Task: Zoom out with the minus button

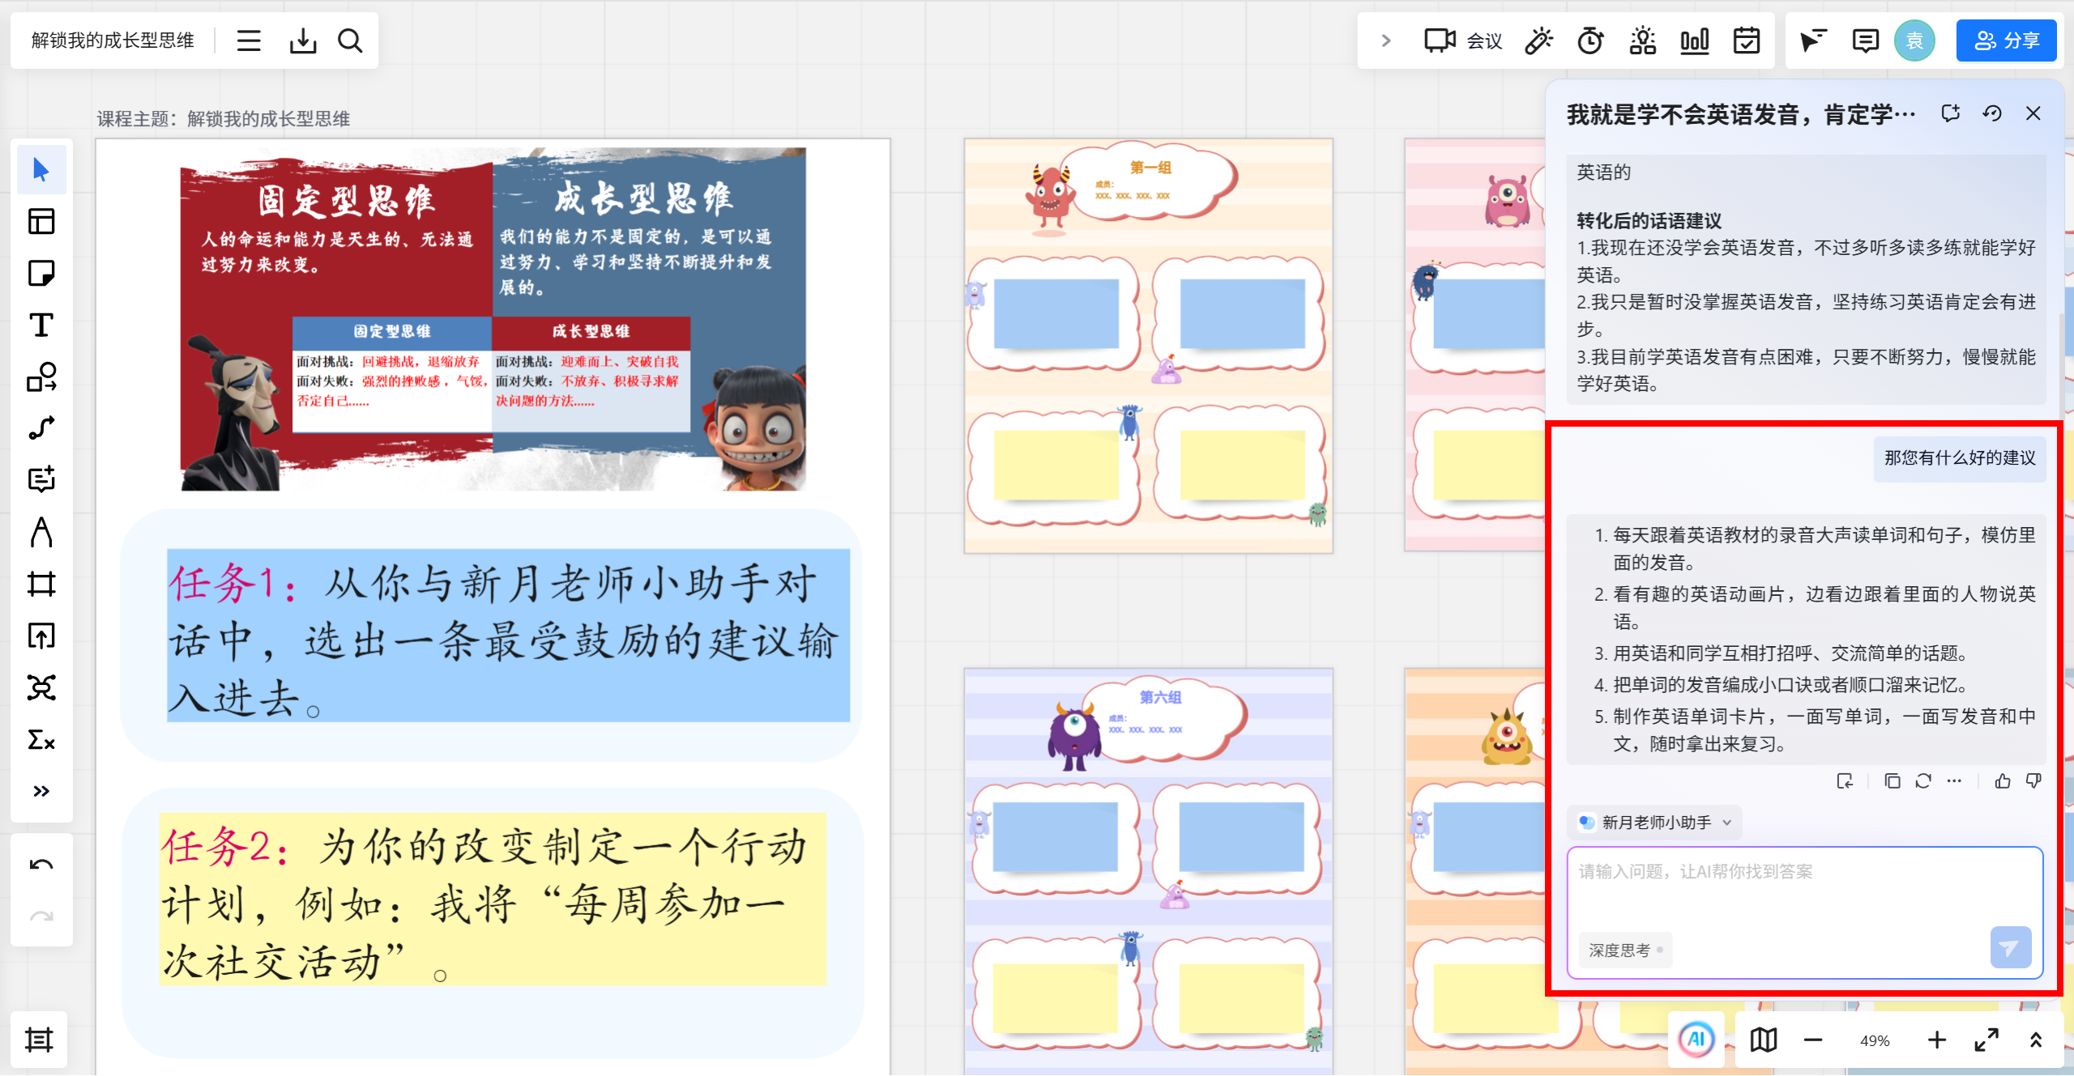Action: pyautogui.click(x=1813, y=1040)
